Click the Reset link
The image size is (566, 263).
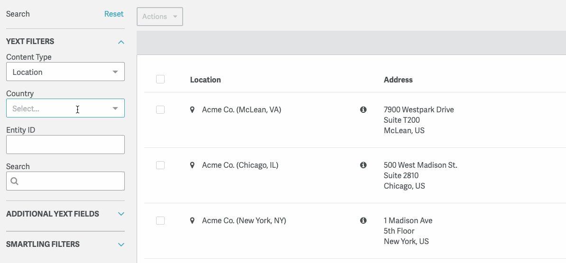pos(114,14)
